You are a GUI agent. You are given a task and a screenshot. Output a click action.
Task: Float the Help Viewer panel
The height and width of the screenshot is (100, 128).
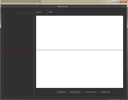(x=123, y=6)
